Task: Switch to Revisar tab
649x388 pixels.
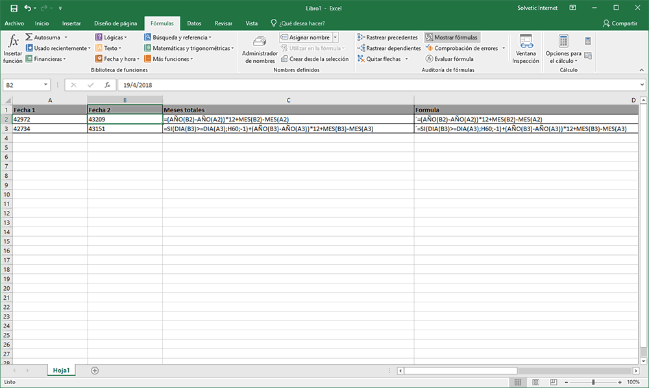Action: click(223, 23)
